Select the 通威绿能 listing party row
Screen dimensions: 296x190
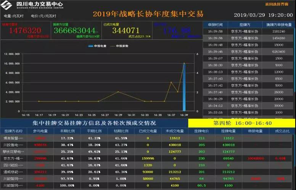(13, 172)
